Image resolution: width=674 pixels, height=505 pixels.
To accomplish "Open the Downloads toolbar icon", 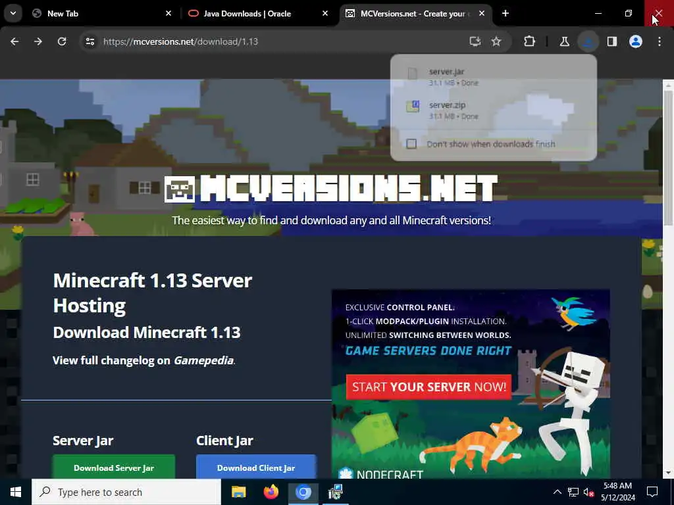I will point(588,41).
